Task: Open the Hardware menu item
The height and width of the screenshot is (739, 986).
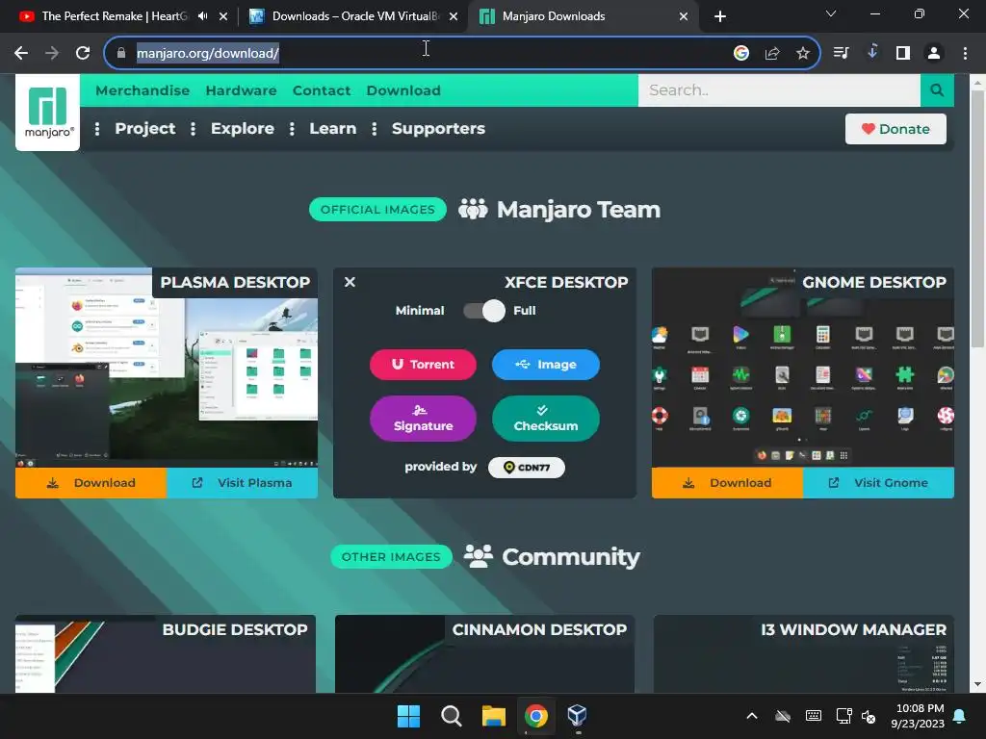Action: (241, 90)
